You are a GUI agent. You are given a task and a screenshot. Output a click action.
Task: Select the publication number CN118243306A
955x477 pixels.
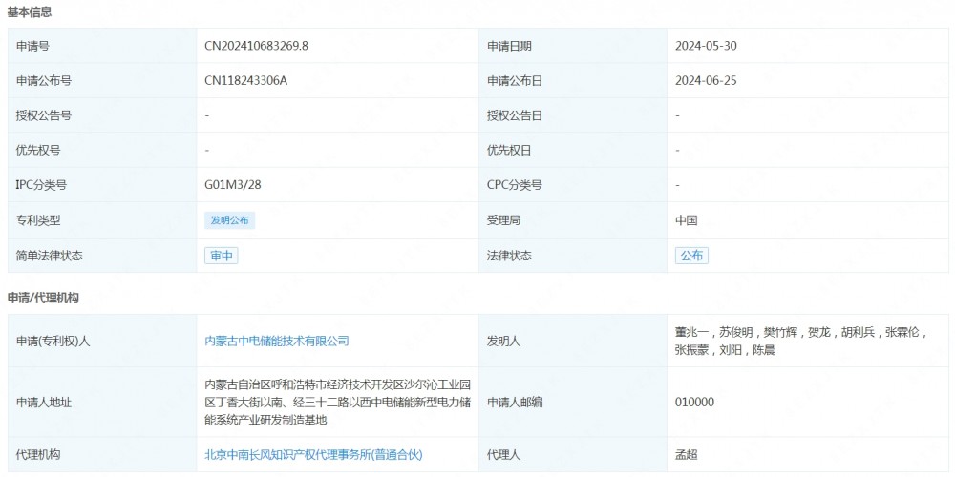click(245, 80)
